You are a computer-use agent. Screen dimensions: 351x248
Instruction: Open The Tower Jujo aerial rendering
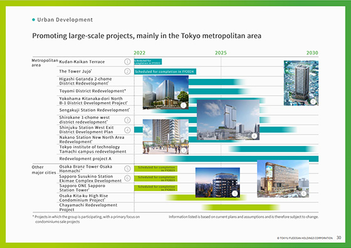tap(301, 83)
